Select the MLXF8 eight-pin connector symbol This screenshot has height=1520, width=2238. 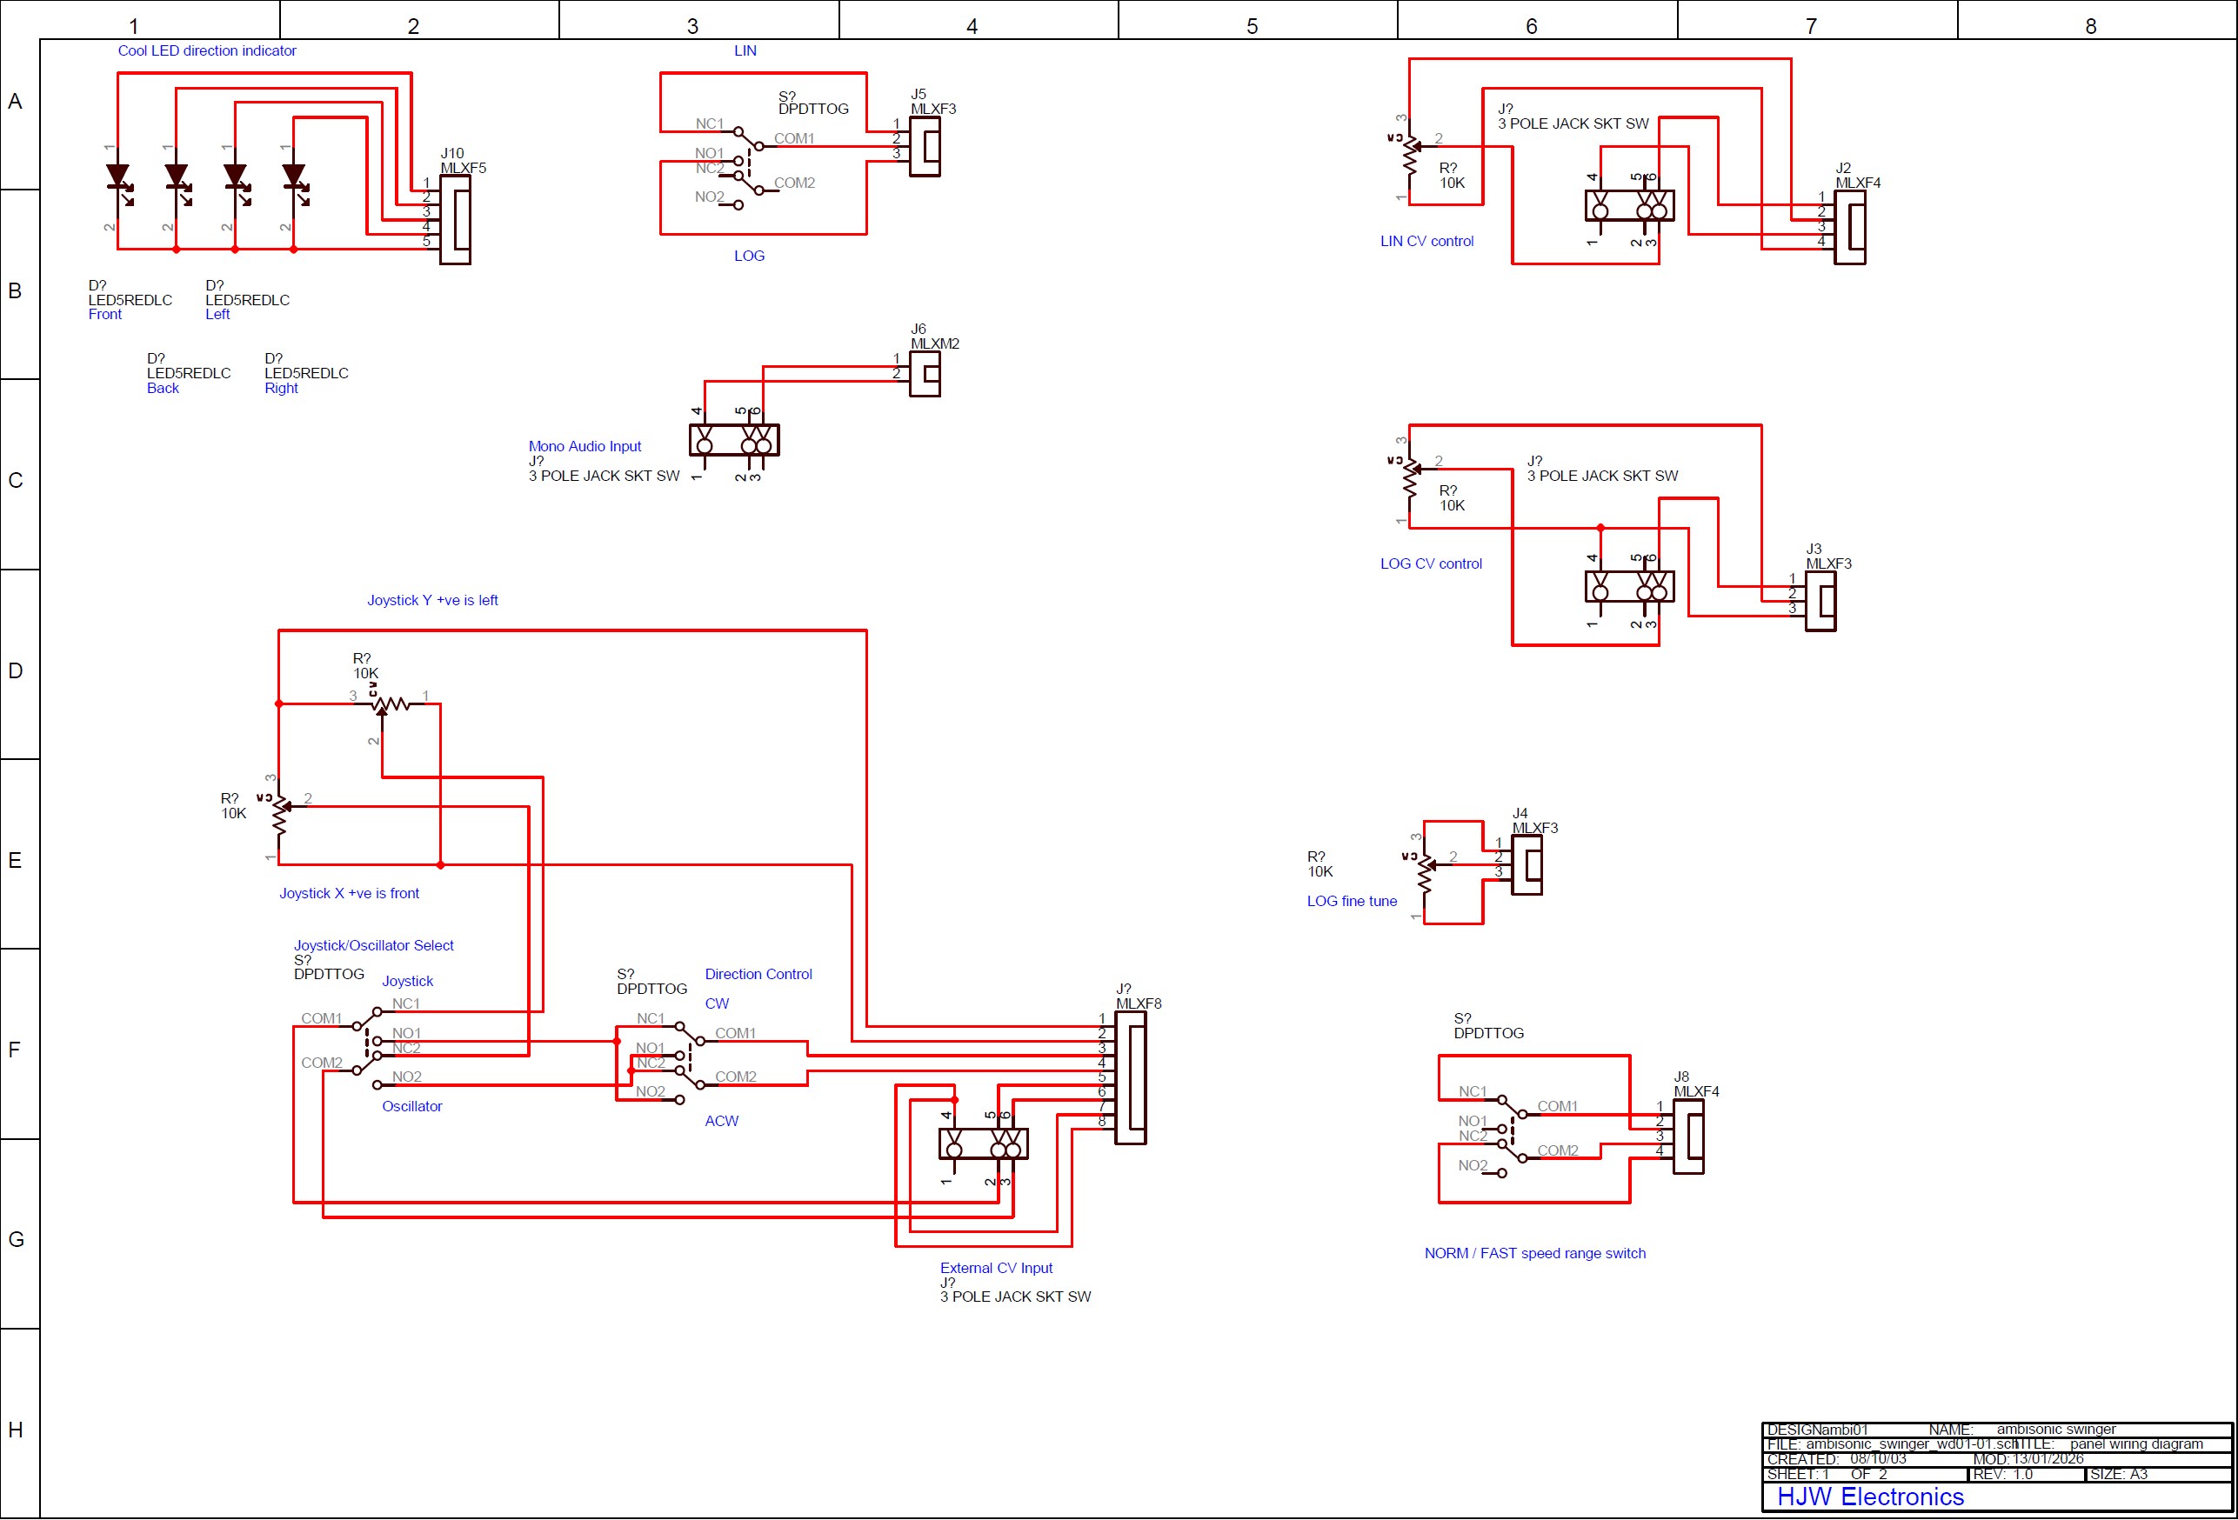point(1131,1077)
